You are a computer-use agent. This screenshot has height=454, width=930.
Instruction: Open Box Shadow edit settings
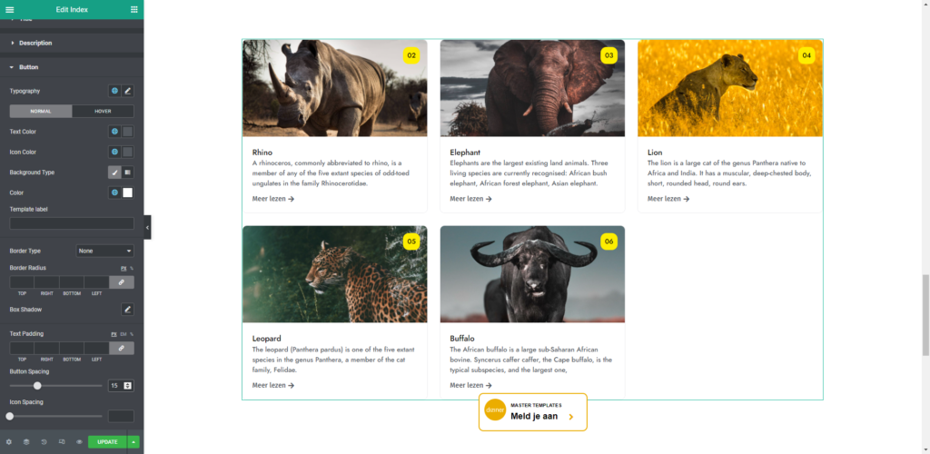pos(128,310)
